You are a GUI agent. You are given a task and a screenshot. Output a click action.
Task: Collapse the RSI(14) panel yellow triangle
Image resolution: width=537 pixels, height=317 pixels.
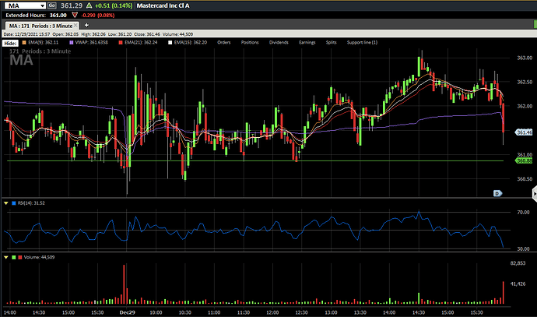click(x=5, y=203)
